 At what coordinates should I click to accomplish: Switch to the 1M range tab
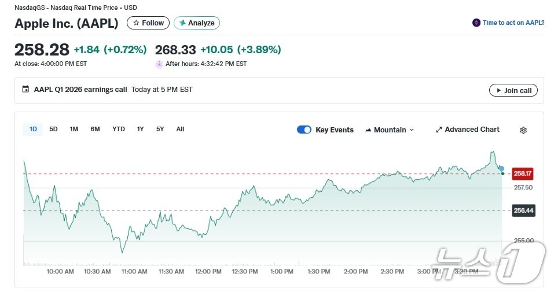(x=74, y=129)
